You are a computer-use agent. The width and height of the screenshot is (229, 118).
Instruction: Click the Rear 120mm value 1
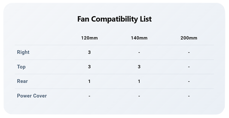(89, 81)
